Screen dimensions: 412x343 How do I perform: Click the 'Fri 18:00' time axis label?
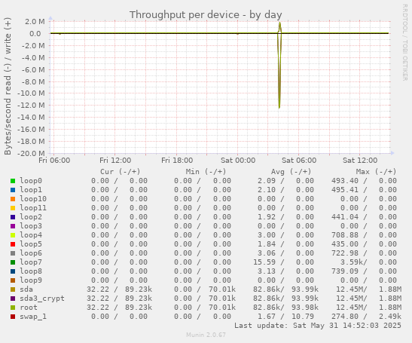click(177, 160)
